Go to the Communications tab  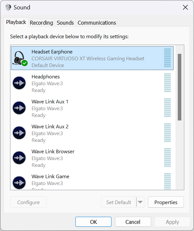tap(97, 23)
